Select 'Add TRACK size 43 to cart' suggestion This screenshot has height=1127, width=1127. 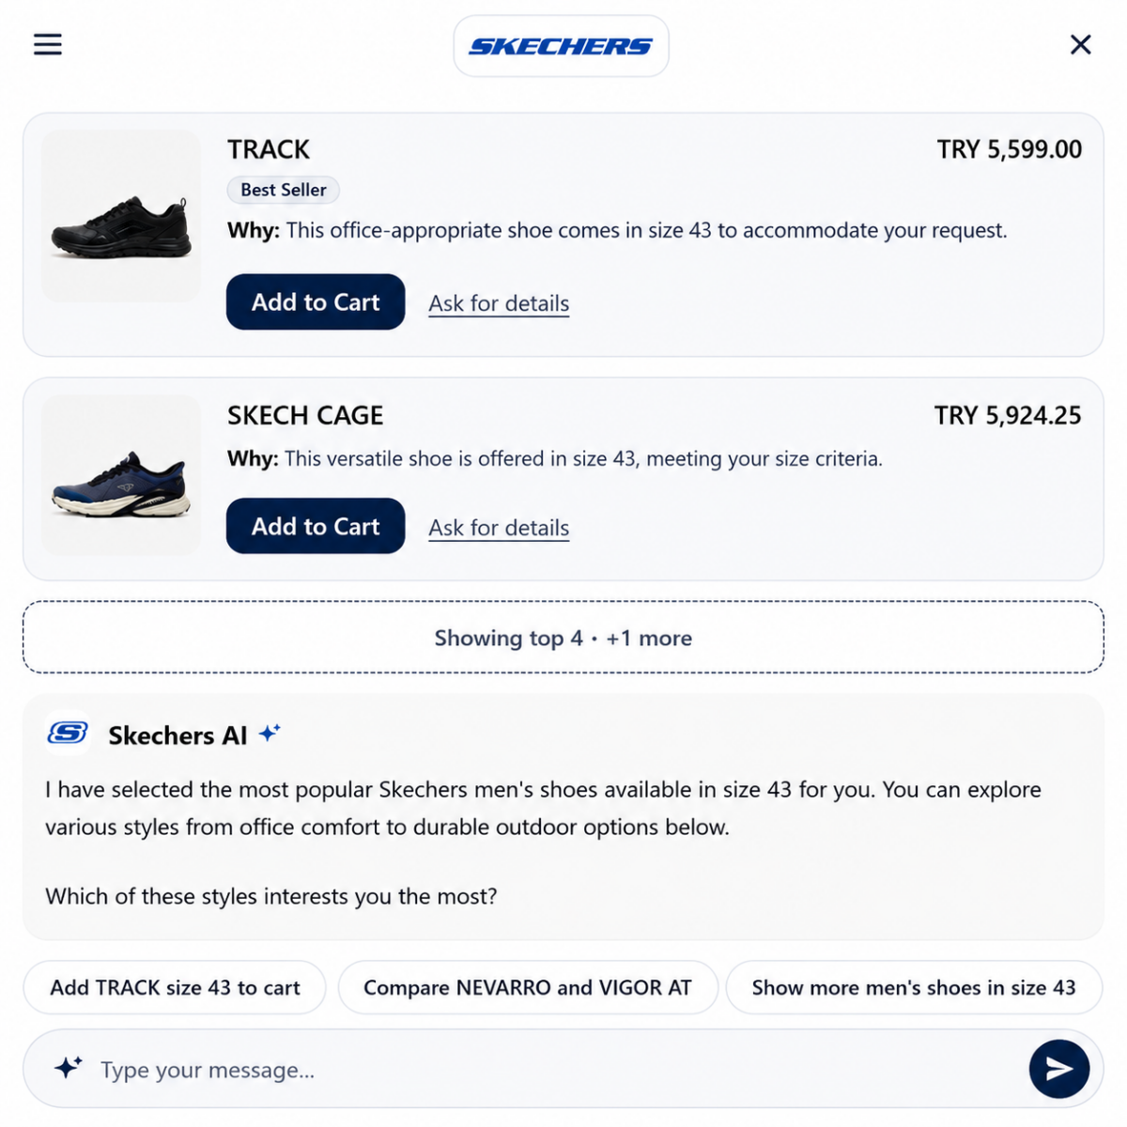[x=175, y=987]
